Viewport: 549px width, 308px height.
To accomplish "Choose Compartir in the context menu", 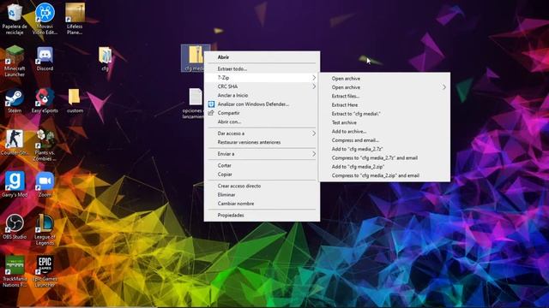I will [x=262, y=113].
